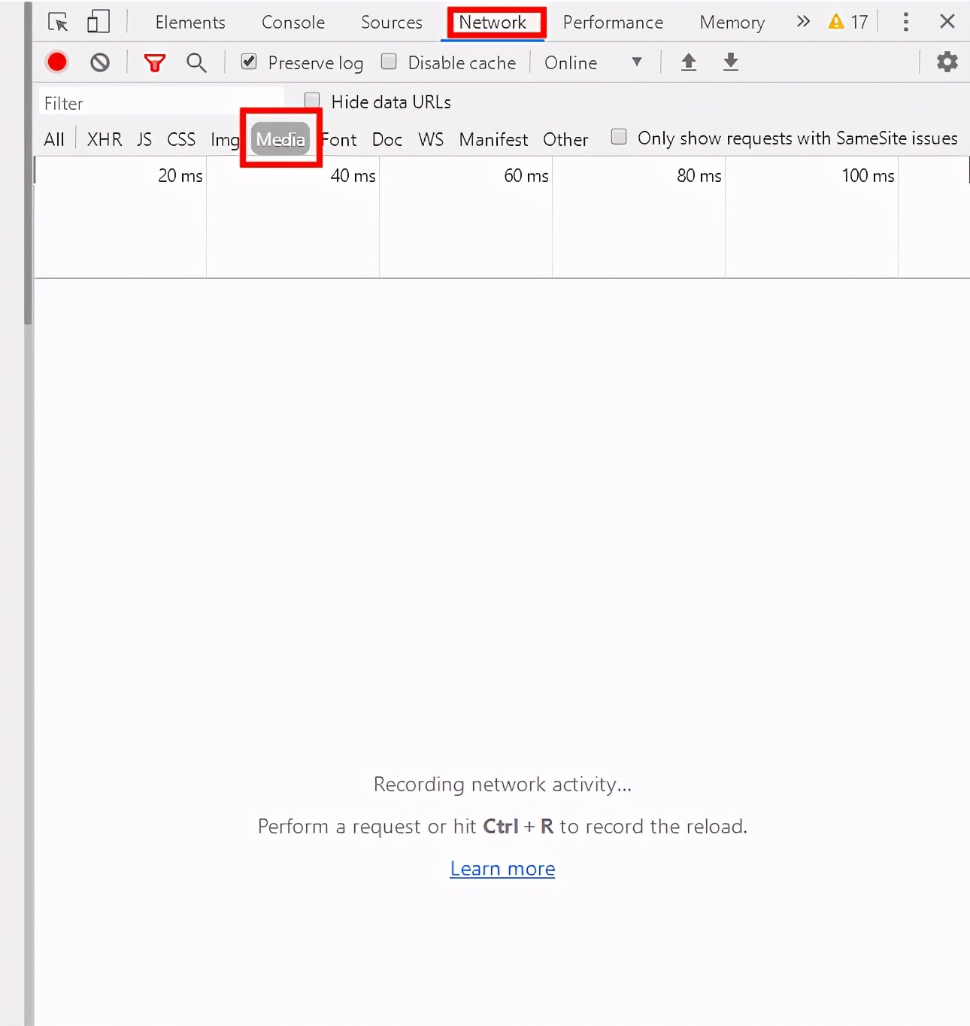This screenshot has width=970, height=1026.
Task: Show more tabs with the double chevron
Action: click(x=803, y=21)
